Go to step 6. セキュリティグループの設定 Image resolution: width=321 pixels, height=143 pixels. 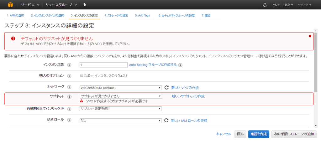point(176,16)
